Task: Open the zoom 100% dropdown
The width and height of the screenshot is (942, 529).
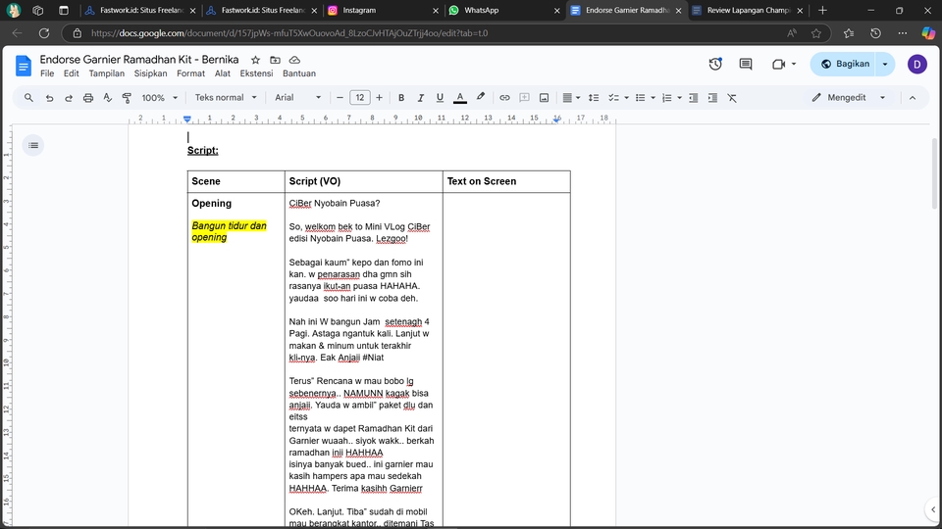Action: 159,98
